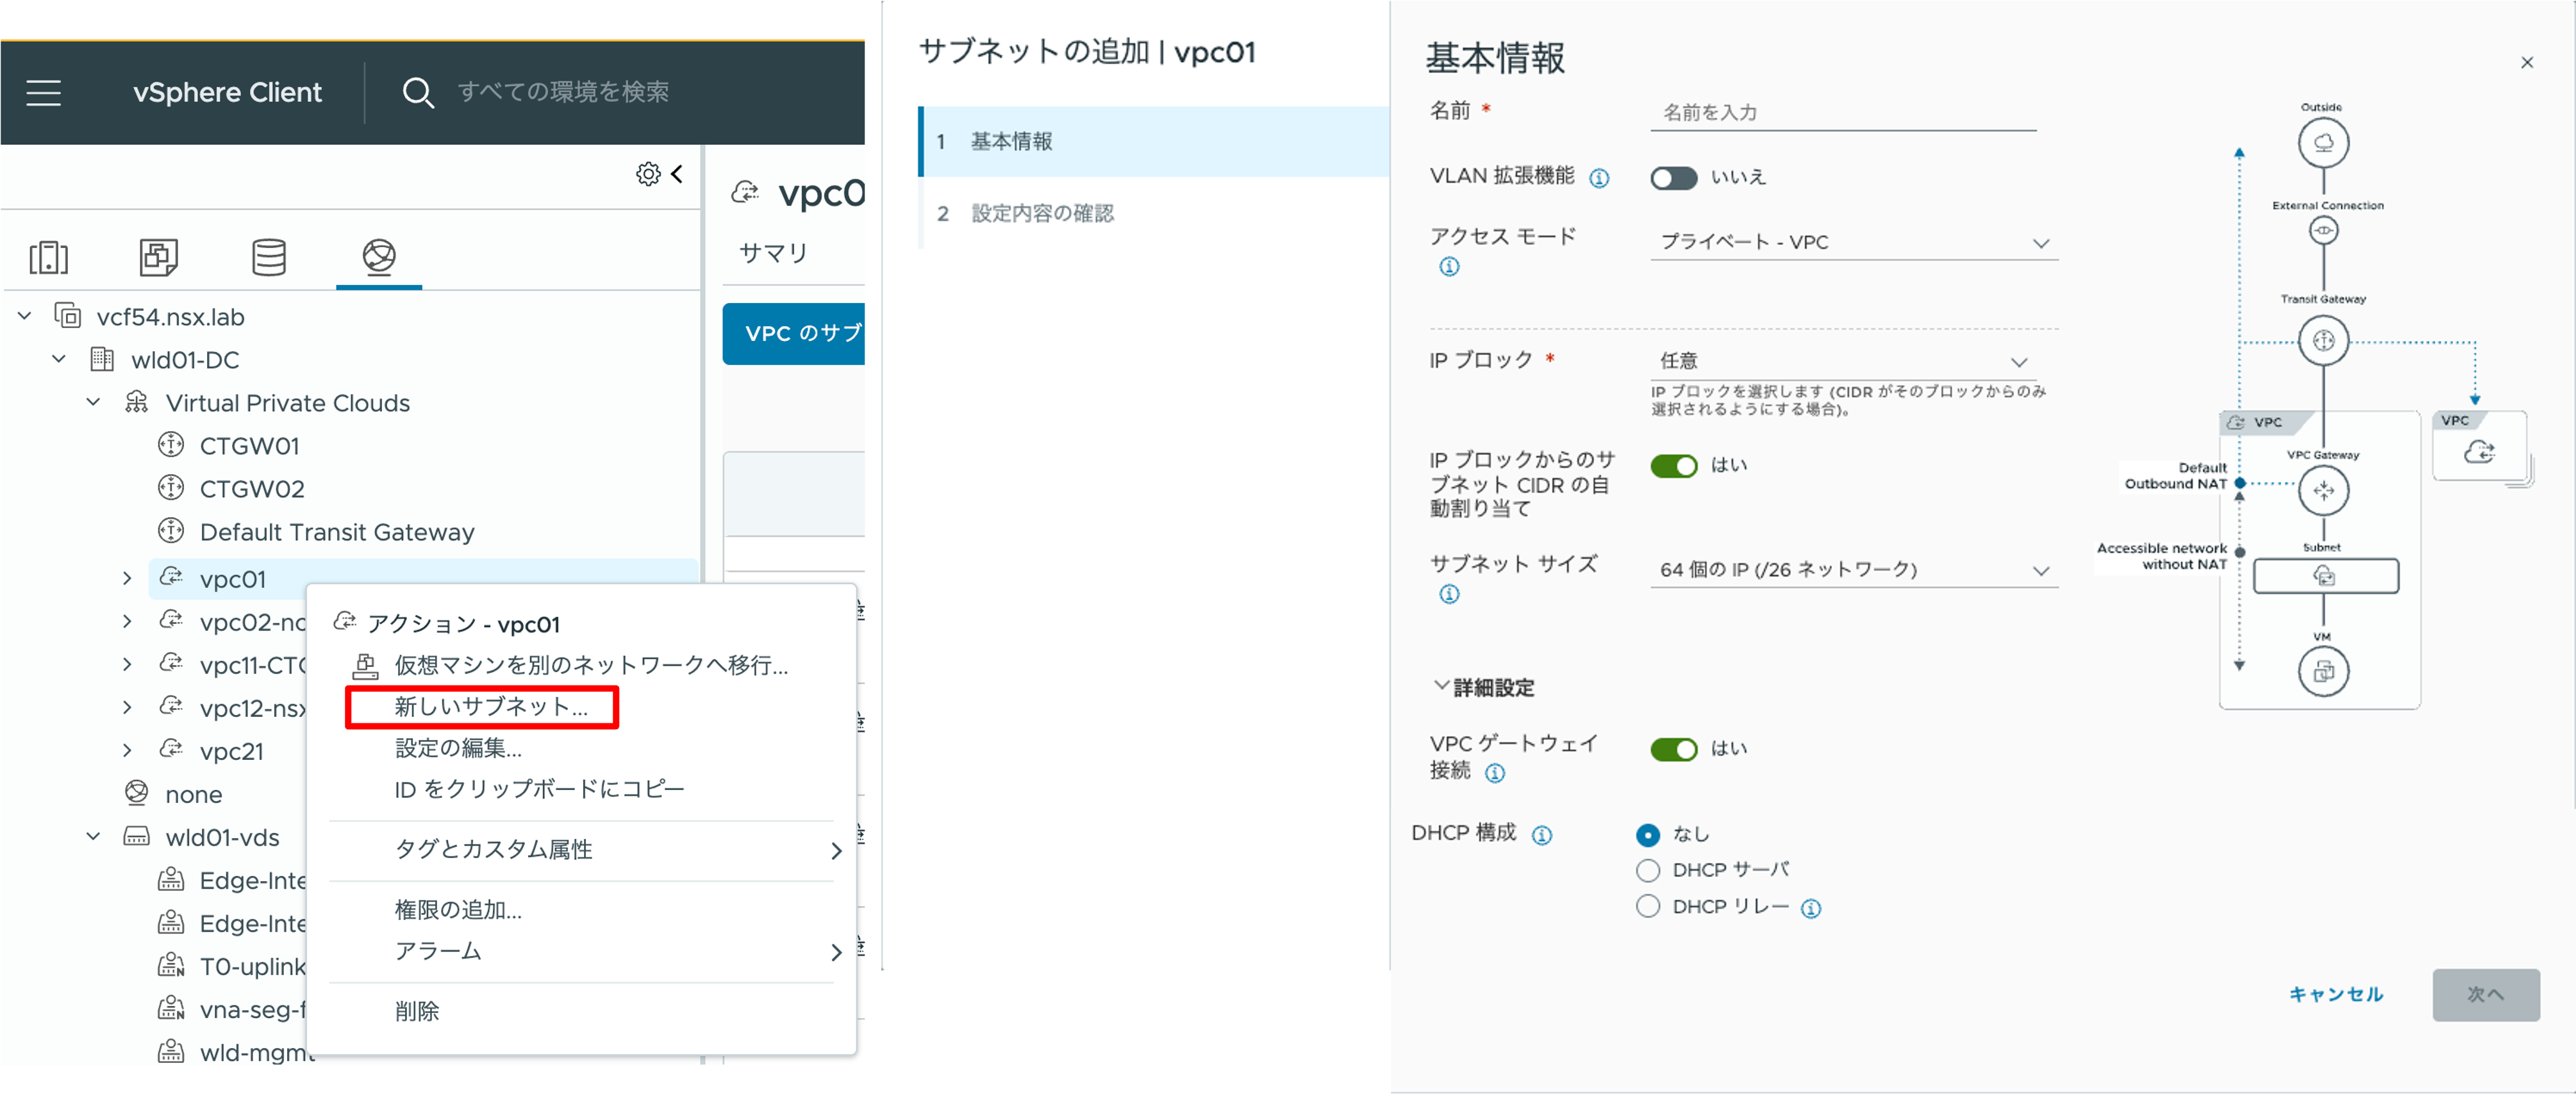Click the Virtual Private Clouds folder icon

(137, 402)
